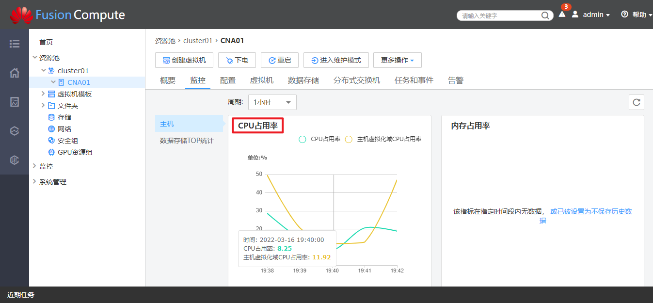
Task: Click the 重启 restart button
Action: (280, 60)
